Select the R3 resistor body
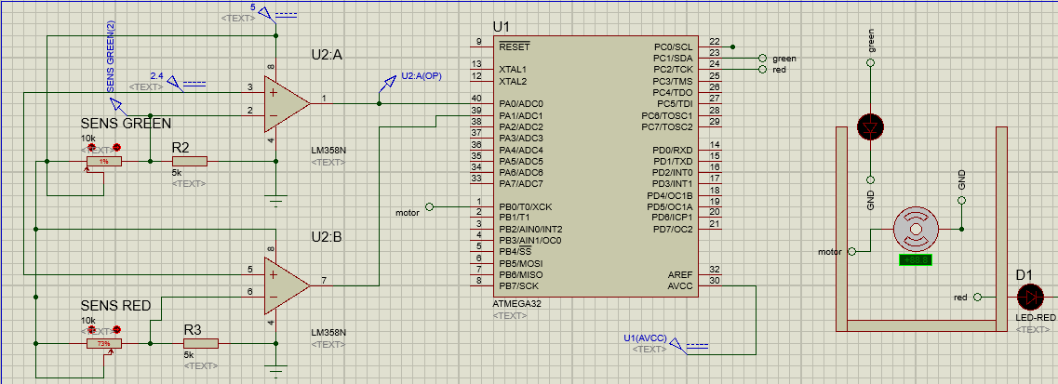The height and width of the screenshot is (384, 1058). pyautogui.click(x=199, y=343)
